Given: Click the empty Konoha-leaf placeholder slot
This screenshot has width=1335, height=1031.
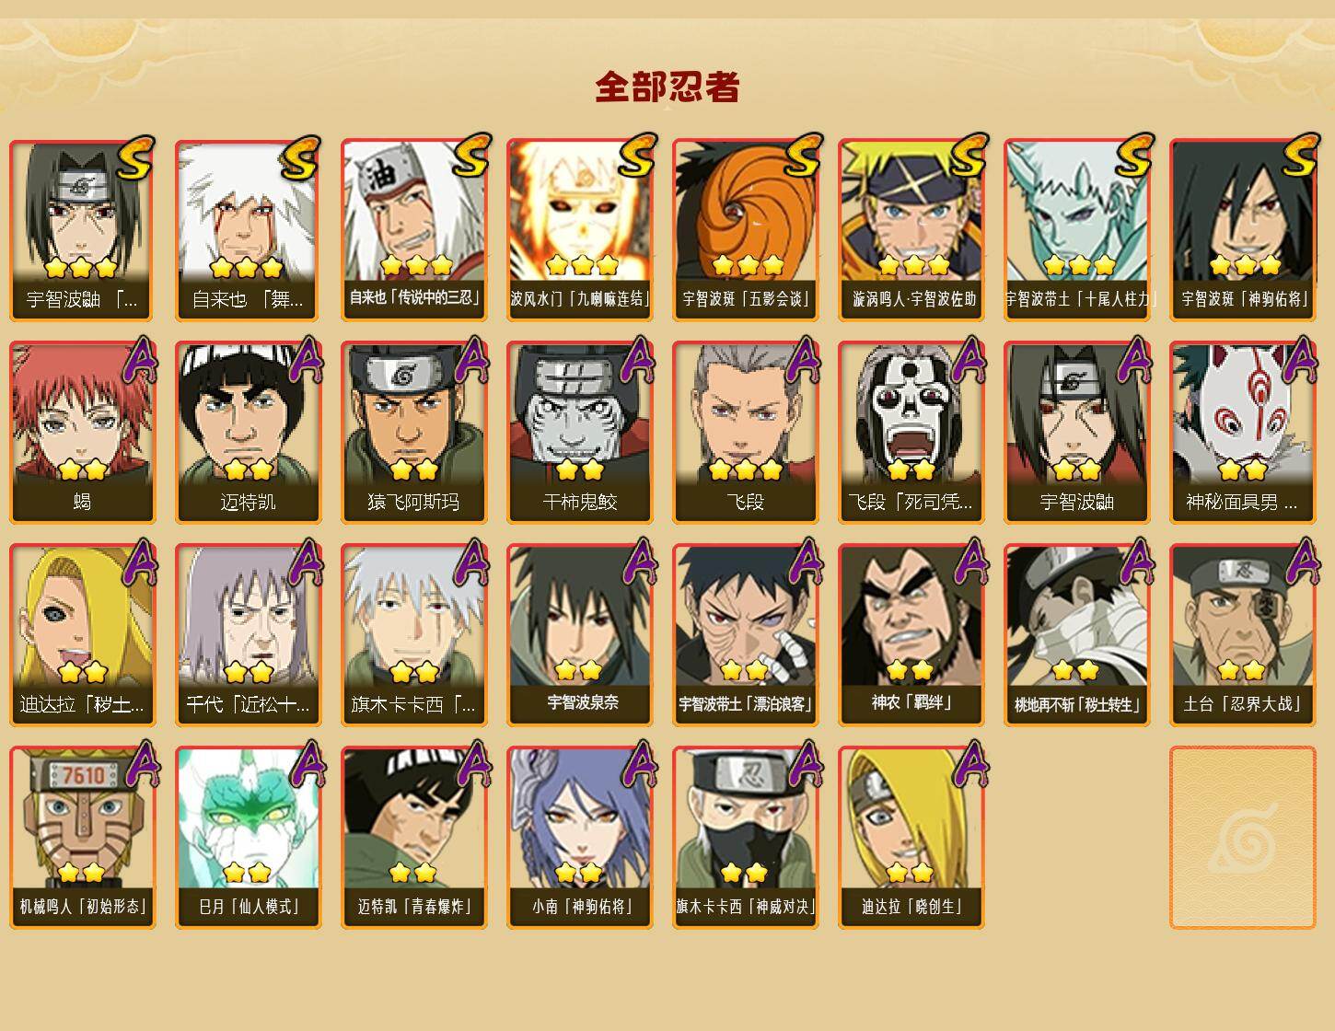Looking at the screenshot, I should pyautogui.click(x=1243, y=837).
